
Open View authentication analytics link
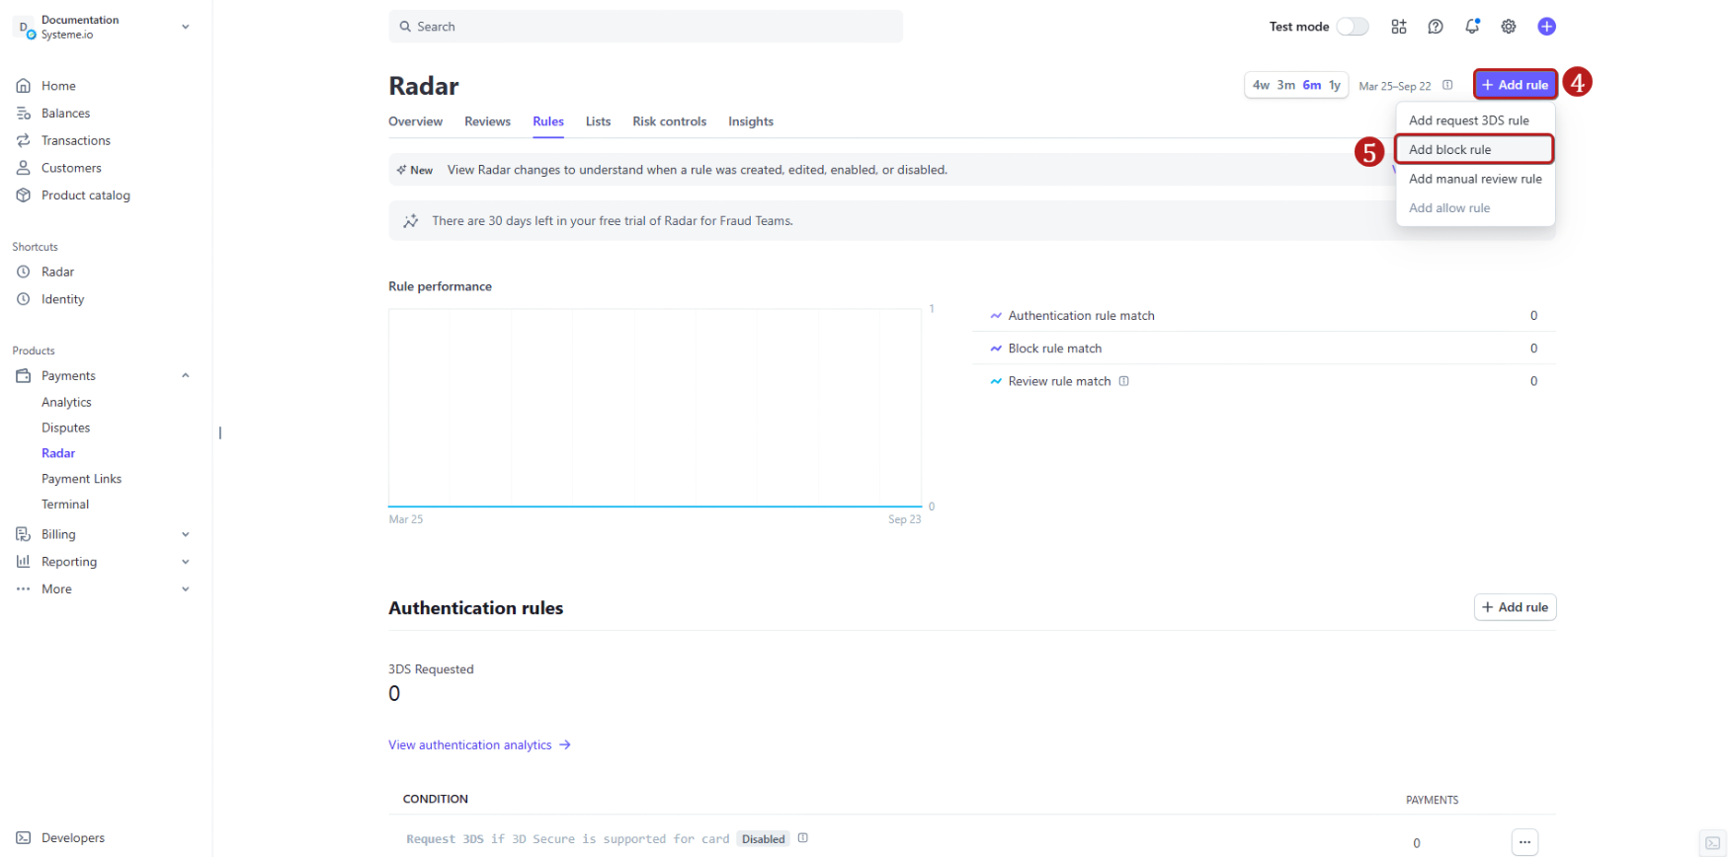[x=479, y=745]
